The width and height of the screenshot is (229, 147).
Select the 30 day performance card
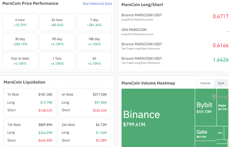pos(20,41)
